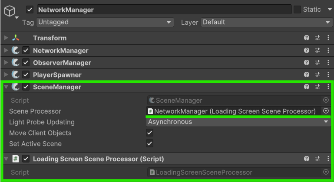The height and width of the screenshot is (182, 334).
Task: Open the ObserverManager component's more options menu
Action: (327, 63)
